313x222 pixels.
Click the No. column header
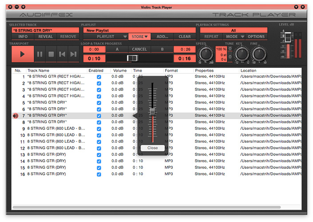pos(18,70)
